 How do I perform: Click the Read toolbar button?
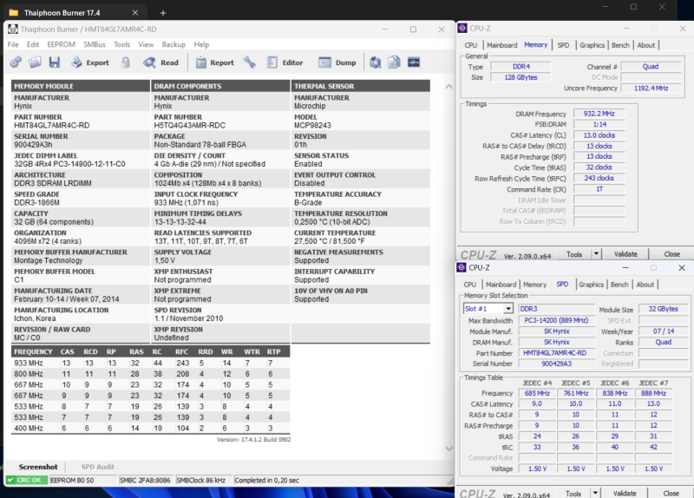tap(160, 62)
